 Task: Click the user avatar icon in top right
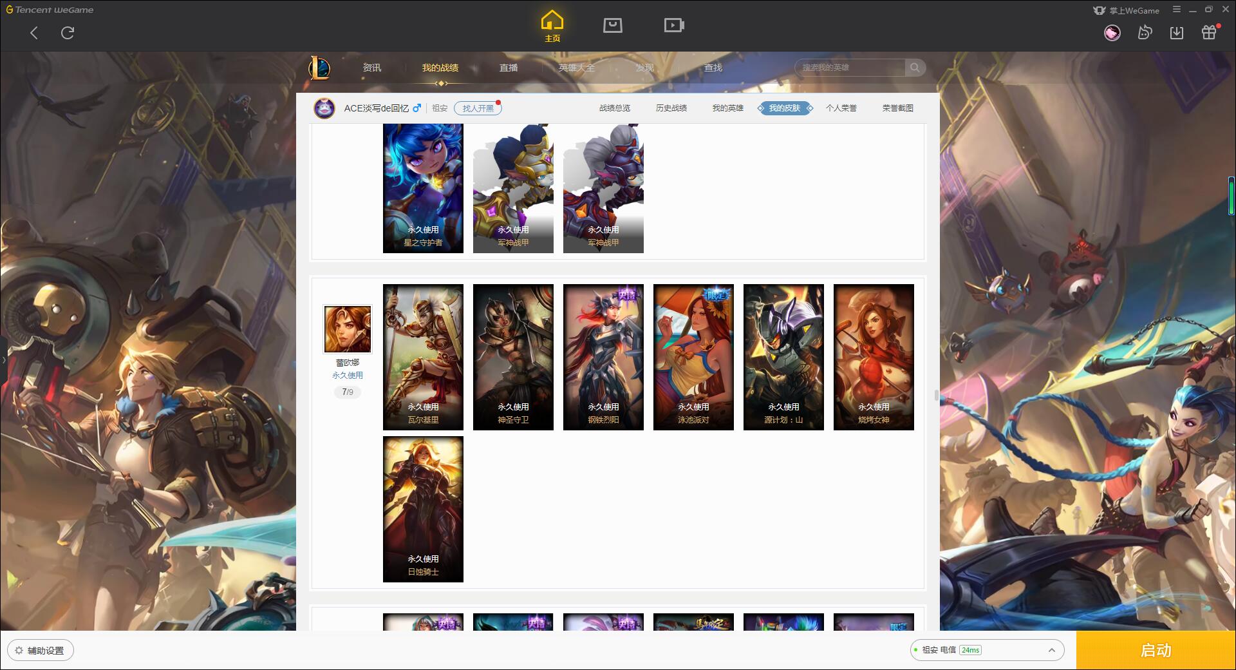[1112, 33]
